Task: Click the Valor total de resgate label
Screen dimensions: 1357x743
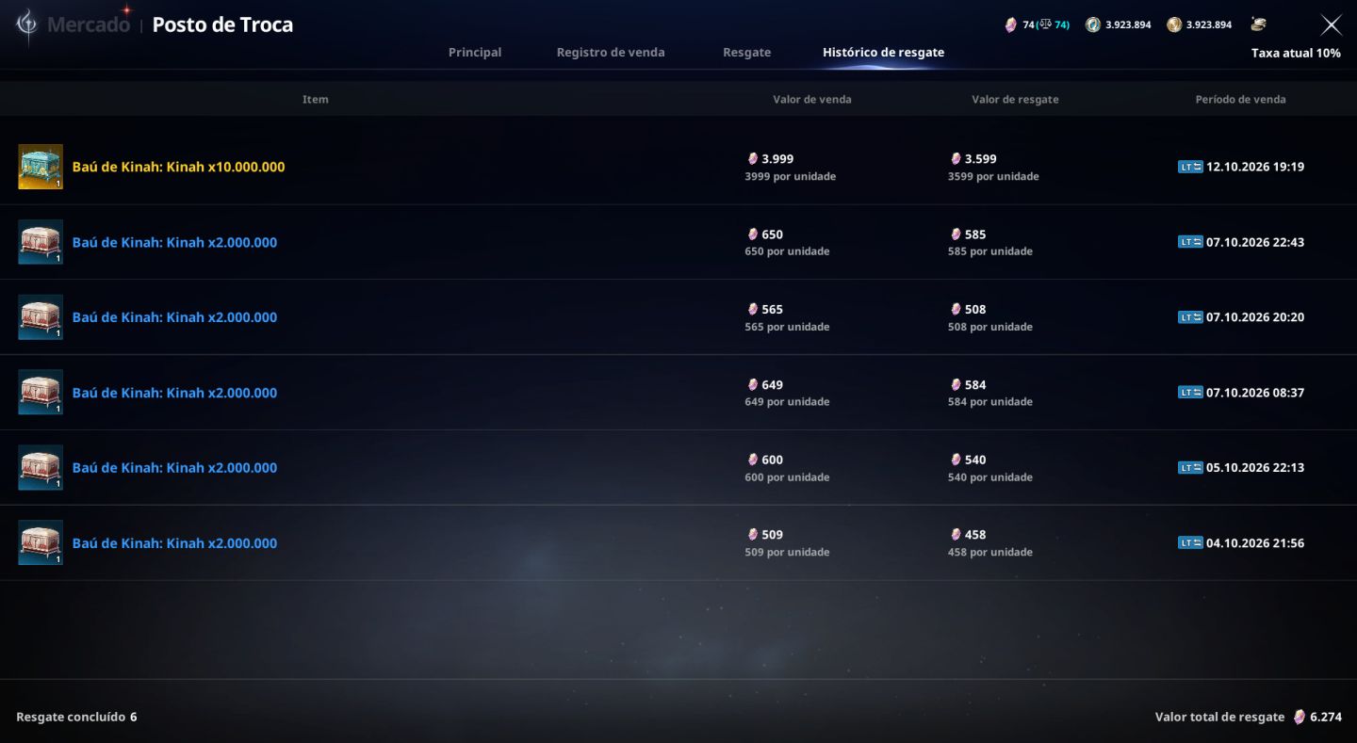Action: [1219, 717]
